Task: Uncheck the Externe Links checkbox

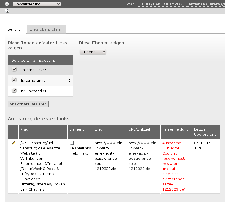Action: click(14, 80)
